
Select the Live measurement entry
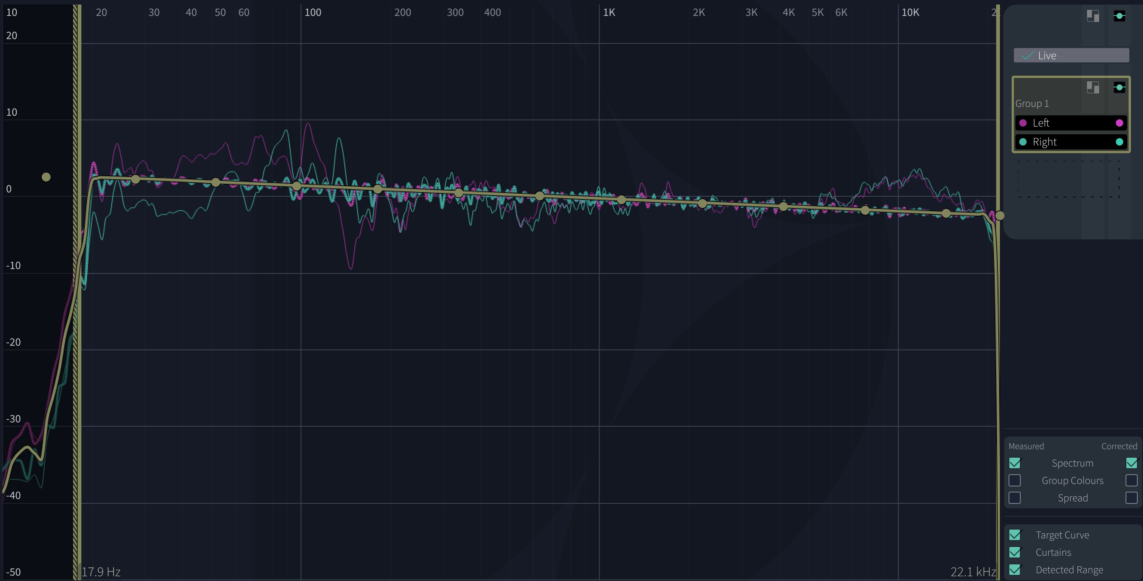pos(1071,56)
